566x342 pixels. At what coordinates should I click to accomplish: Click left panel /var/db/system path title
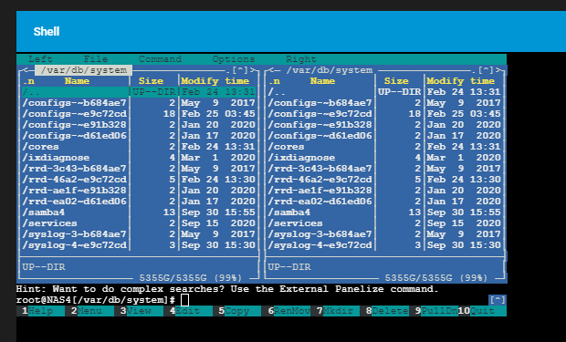(83, 70)
